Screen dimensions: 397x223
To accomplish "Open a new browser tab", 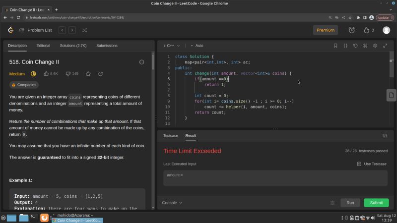I will (x=56, y=9).
